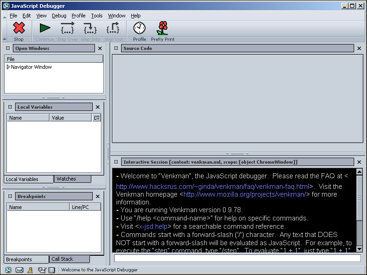Collapse the splitter below Open Windows panel
Image resolution: width=367 pixels, height=275 pixels.
[x=54, y=98]
